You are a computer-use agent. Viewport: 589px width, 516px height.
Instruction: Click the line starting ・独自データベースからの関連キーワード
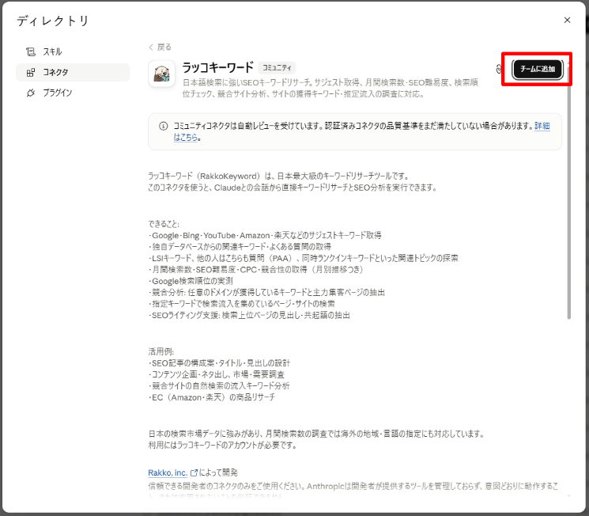(x=240, y=247)
